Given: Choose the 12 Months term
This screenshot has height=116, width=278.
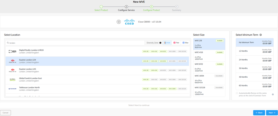Looking at the screenshot, I should (x=254, y=51).
